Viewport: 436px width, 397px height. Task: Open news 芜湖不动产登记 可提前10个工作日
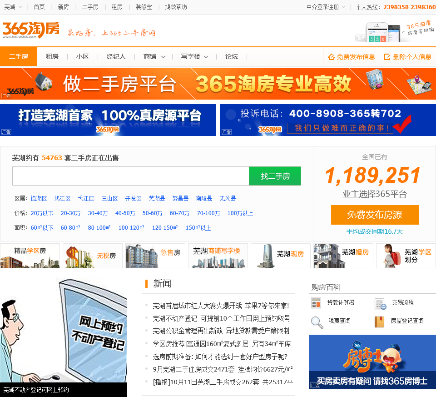pyautogui.click(x=222, y=318)
